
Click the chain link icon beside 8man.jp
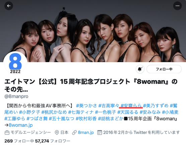pos(74,133)
